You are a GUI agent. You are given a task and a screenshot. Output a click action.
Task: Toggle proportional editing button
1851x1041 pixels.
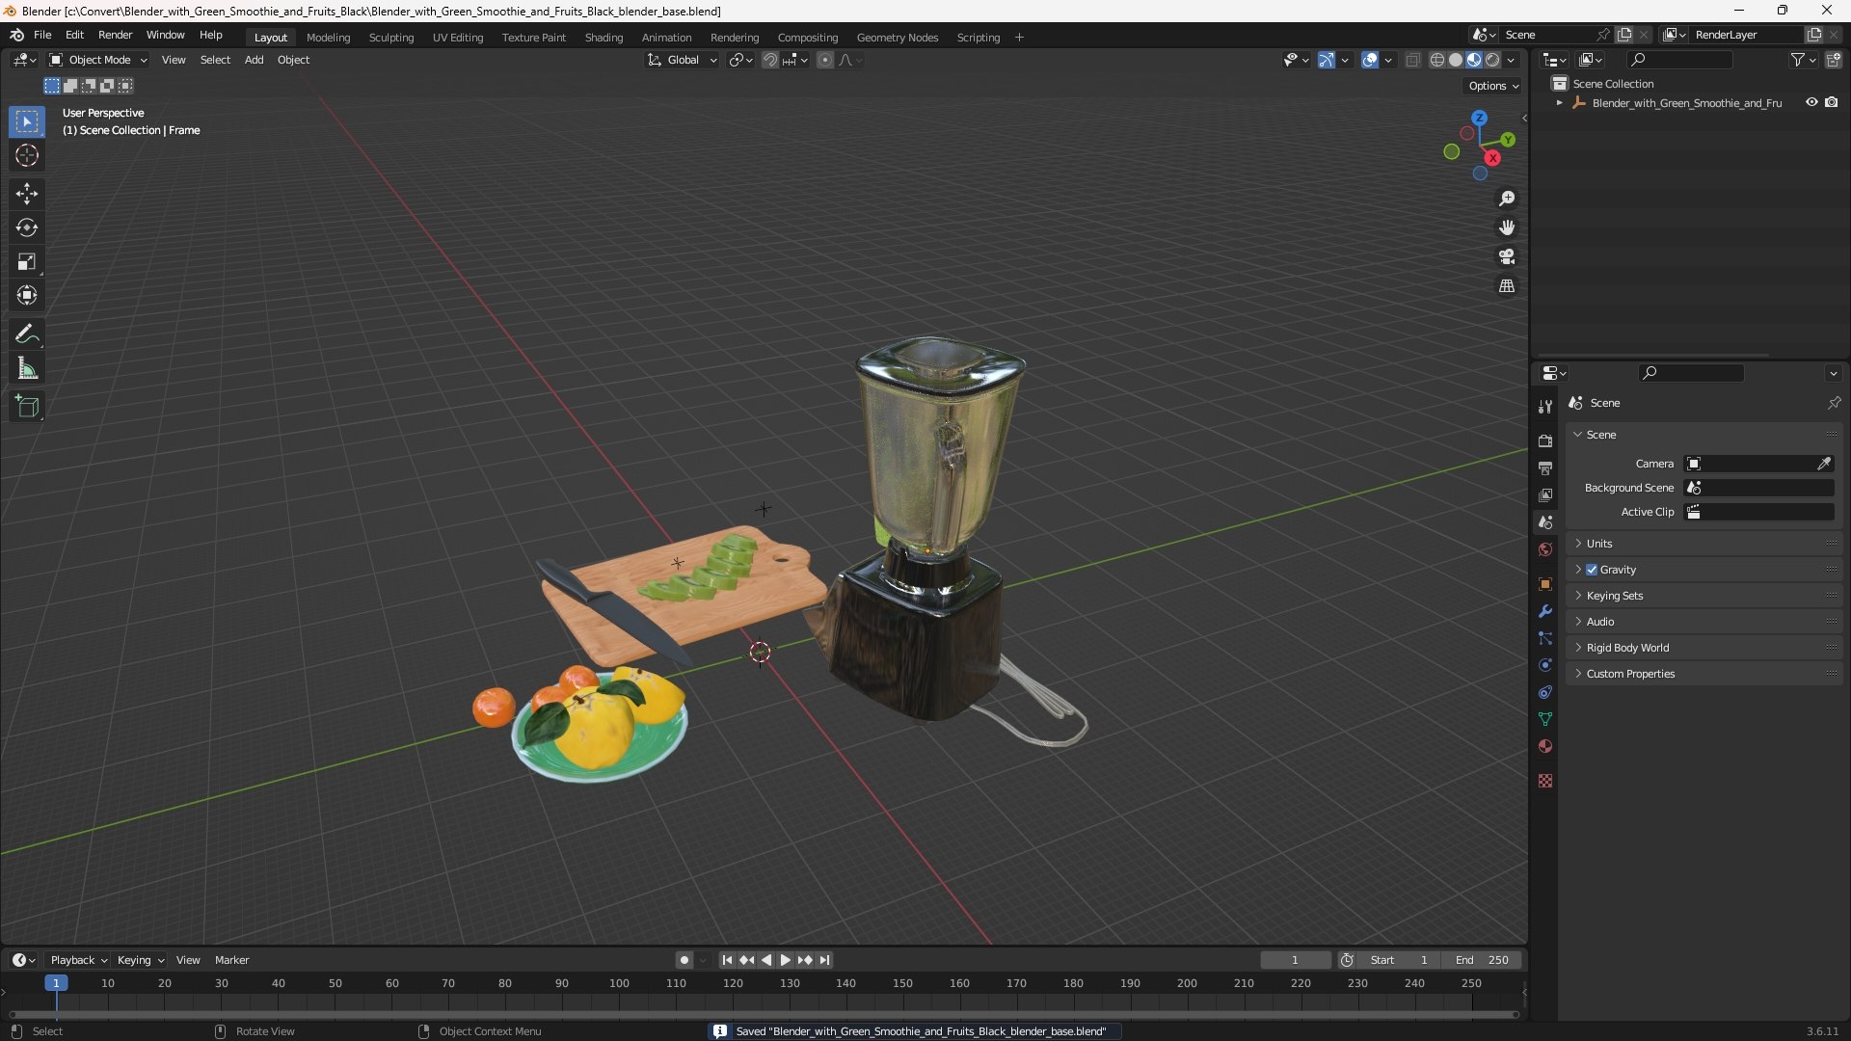824,60
